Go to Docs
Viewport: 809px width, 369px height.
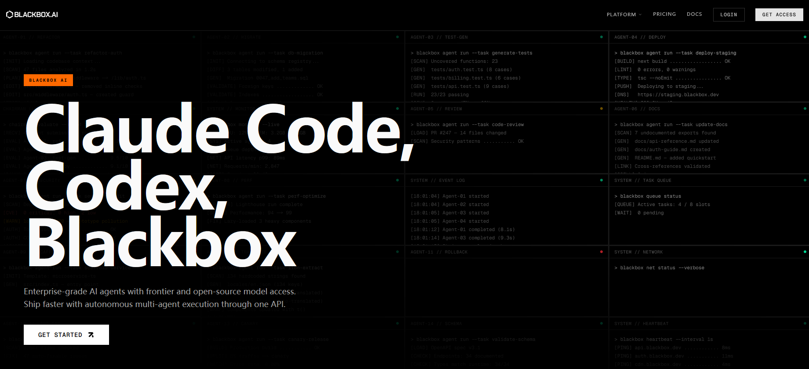[x=694, y=14]
